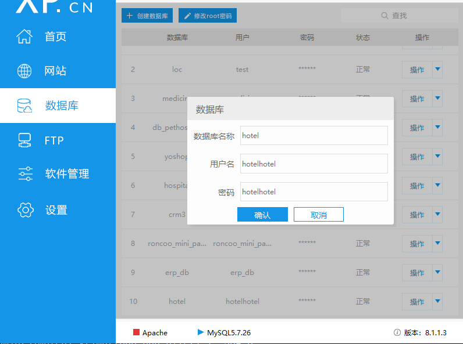Viewport: 463px width, 344px height.
Task: Click the 'hotelhotel' user cell in table
Action: tap(243, 302)
